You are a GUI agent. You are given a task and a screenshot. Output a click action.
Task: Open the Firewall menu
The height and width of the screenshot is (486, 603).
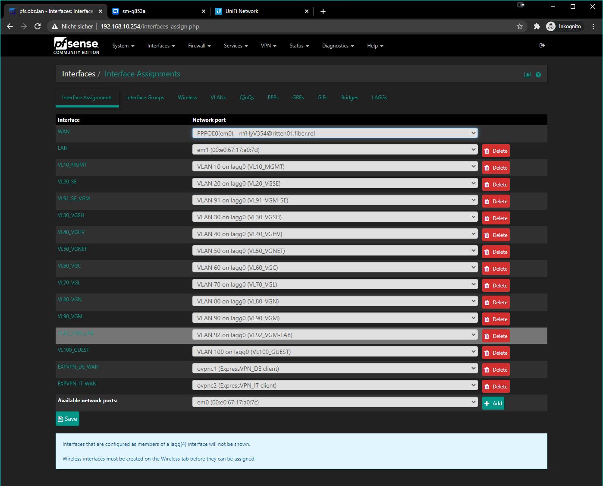pyautogui.click(x=199, y=46)
